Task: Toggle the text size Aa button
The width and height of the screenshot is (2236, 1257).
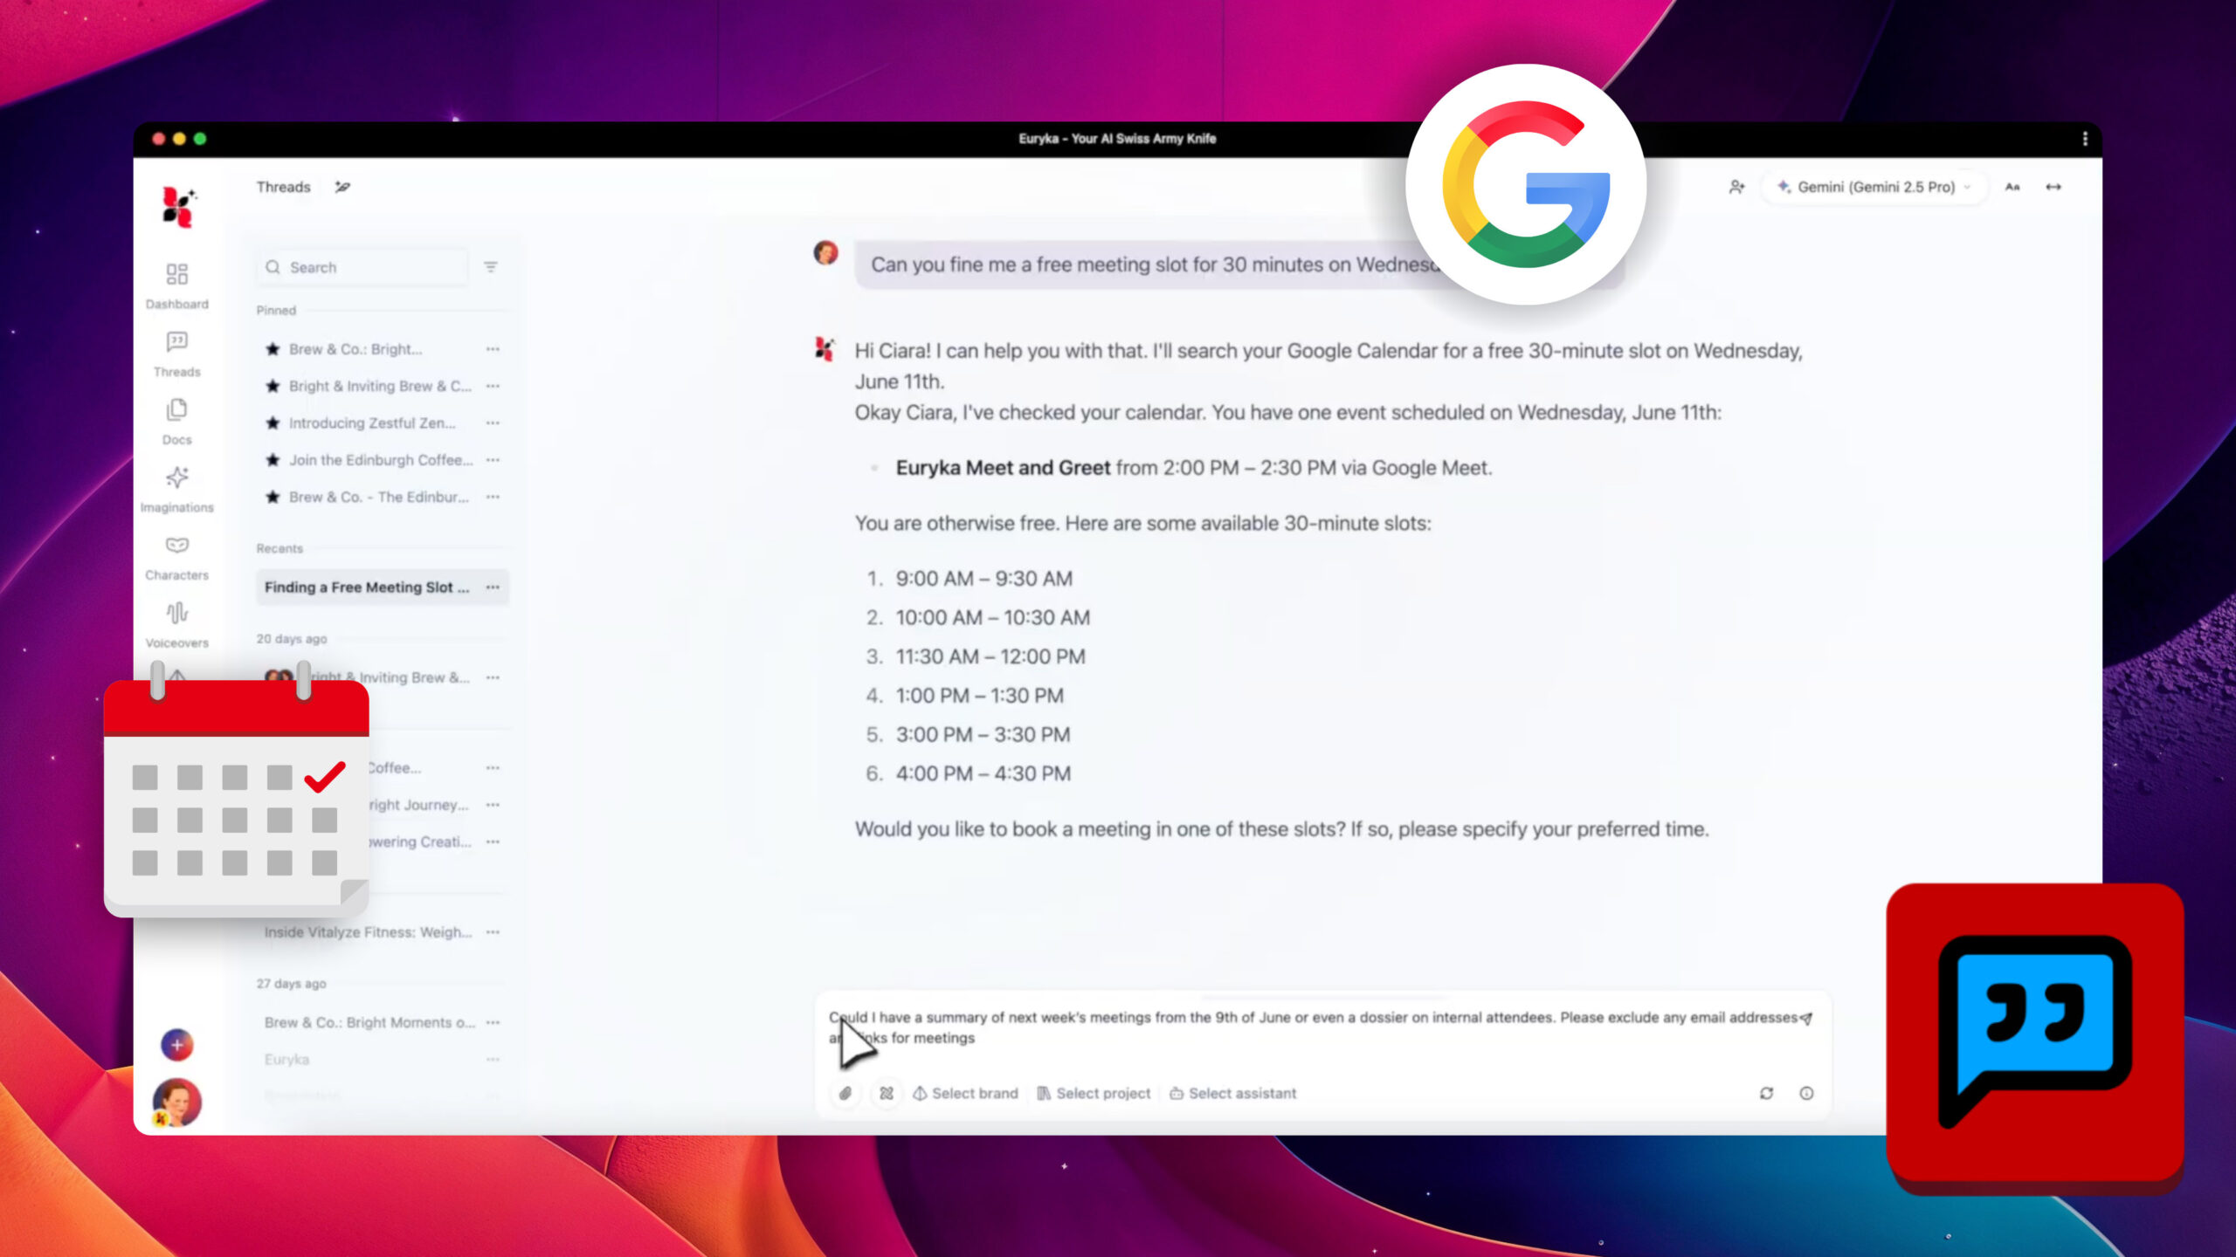Action: [2012, 187]
